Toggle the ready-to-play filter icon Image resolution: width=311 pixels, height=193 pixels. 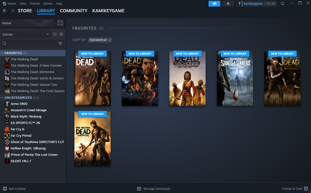61,34
